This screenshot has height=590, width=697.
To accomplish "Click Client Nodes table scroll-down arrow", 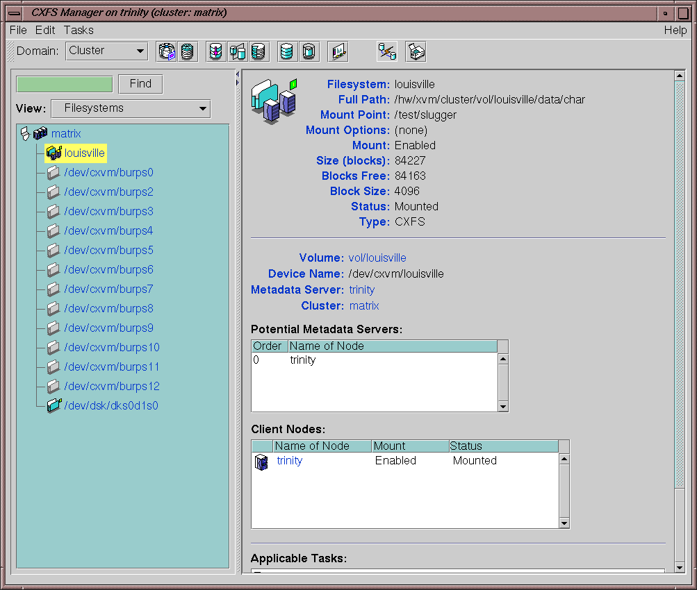I will tap(564, 523).
